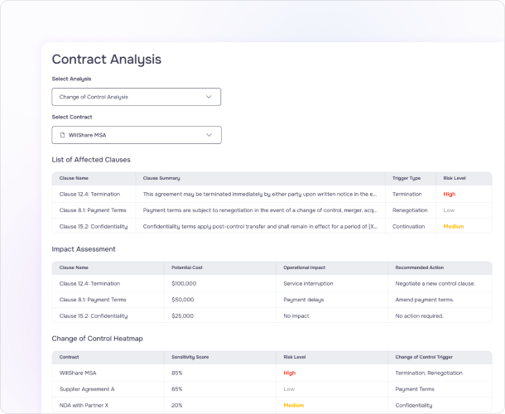505x414 pixels.
Task: Click Low risk level for Clause 8.1
Action: coord(449,210)
